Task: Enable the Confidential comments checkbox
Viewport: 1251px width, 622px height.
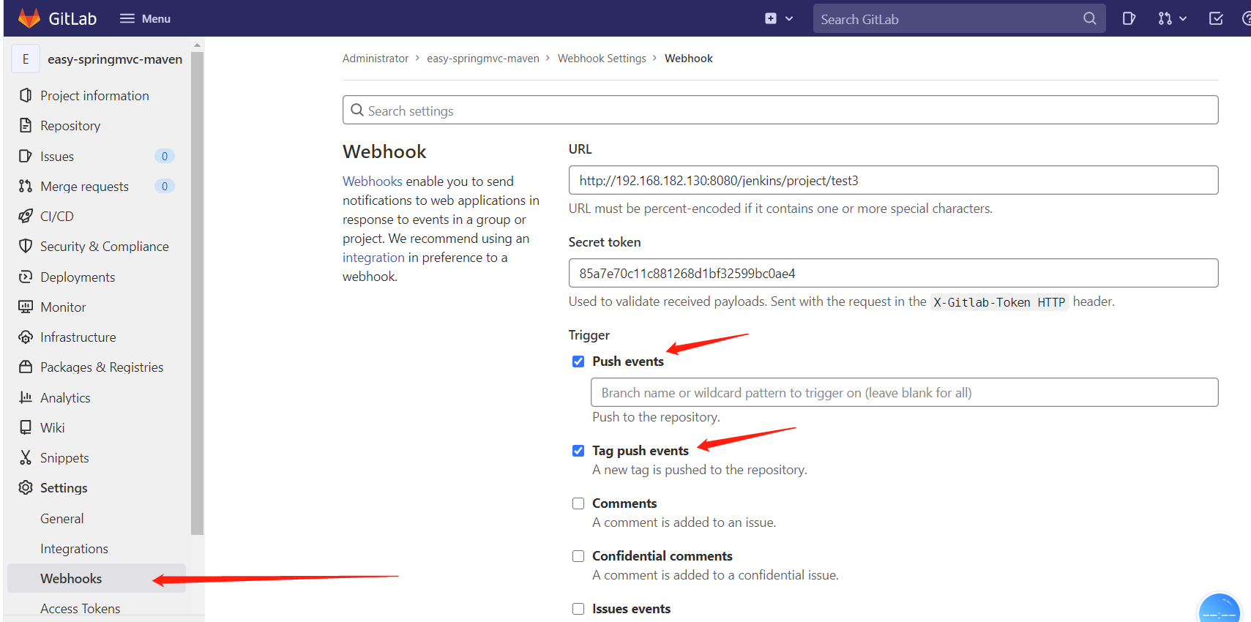Action: [x=578, y=556]
